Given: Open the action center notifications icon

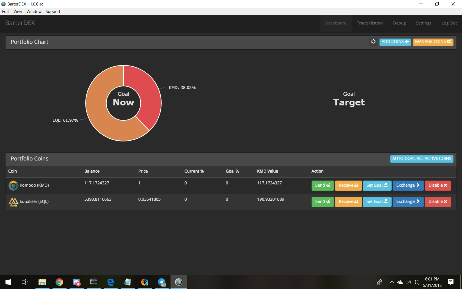Looking at the screenshot, I should coord(450,282).
